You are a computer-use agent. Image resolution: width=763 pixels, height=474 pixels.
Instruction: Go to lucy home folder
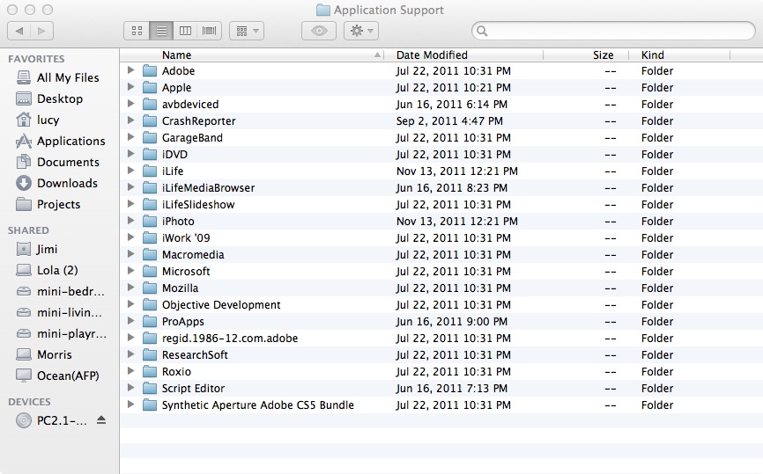(48, 120)
